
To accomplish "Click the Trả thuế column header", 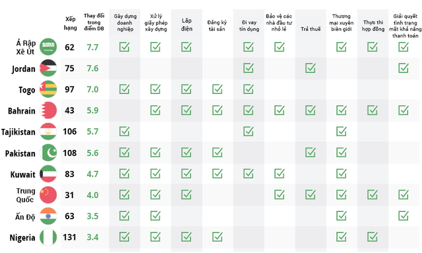I will tap(311, 29).
